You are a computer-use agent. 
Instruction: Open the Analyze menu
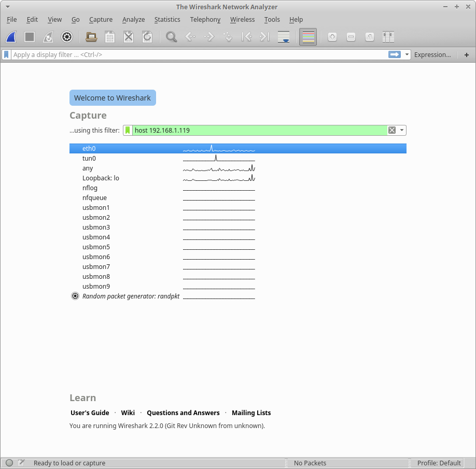134,19
